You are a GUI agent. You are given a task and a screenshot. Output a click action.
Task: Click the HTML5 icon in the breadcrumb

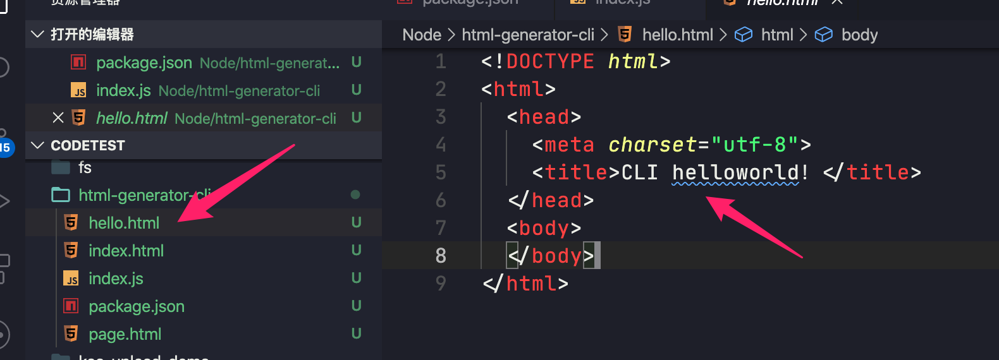(x=625, y=34)
